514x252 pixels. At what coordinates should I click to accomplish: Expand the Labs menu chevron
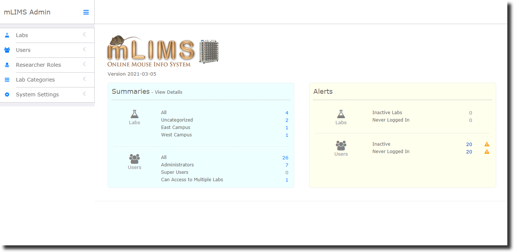pyautogui.click(x=84, y=35)
